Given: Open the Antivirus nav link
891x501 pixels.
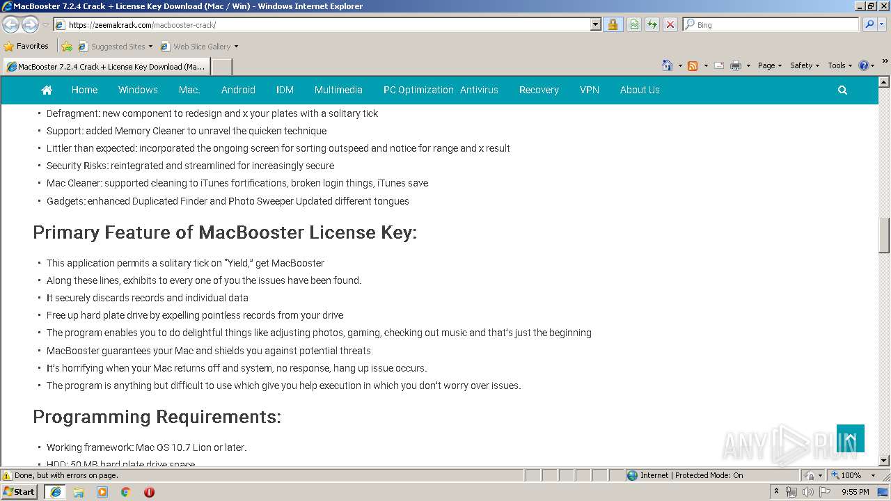Looking at the screenshot, I should (x=479, y=90).
